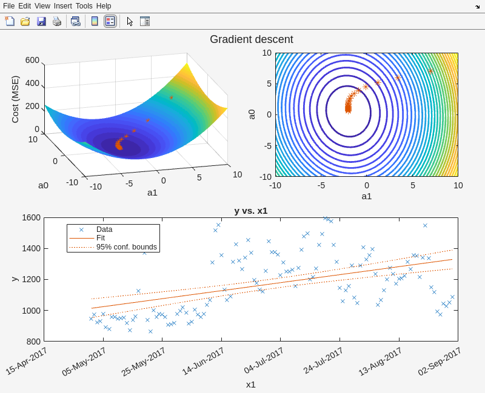Expand the View menu

click(42, 5)
